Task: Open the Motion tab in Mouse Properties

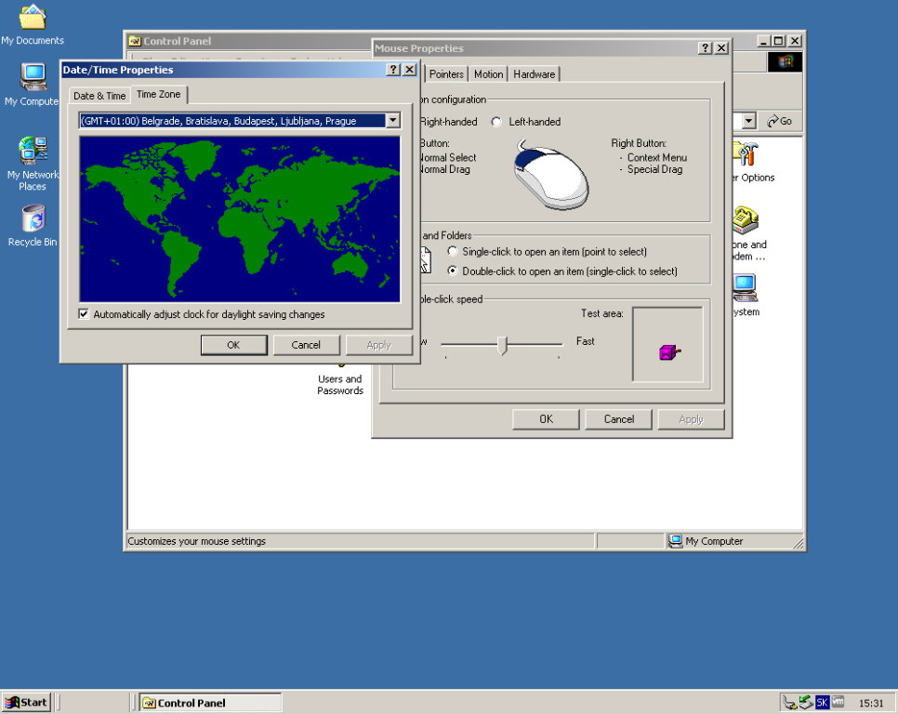Action: pyautogui.click(x=488, y=74)
